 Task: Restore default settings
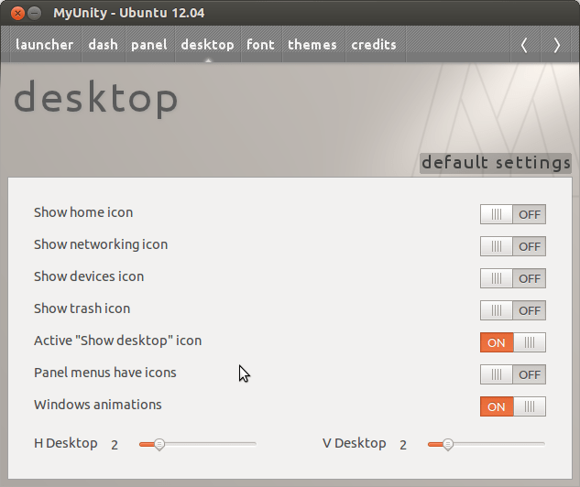[x=496, y=163]
